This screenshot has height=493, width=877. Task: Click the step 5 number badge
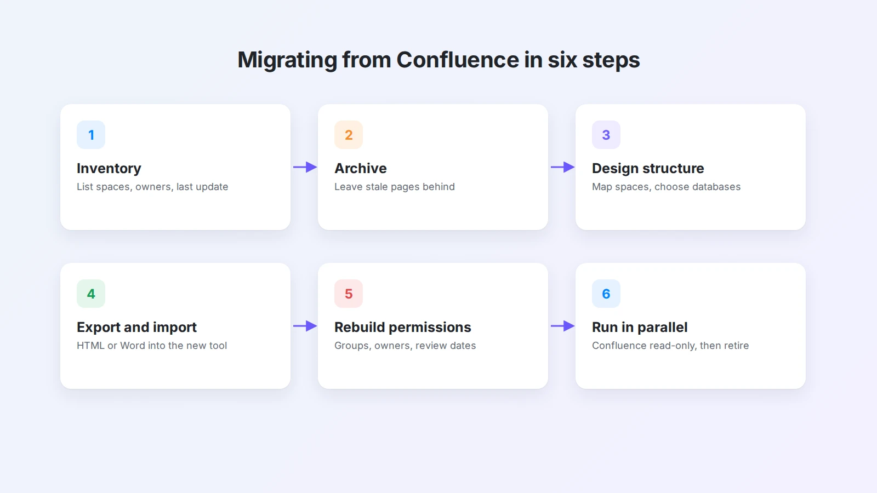[x=349, y=294]
